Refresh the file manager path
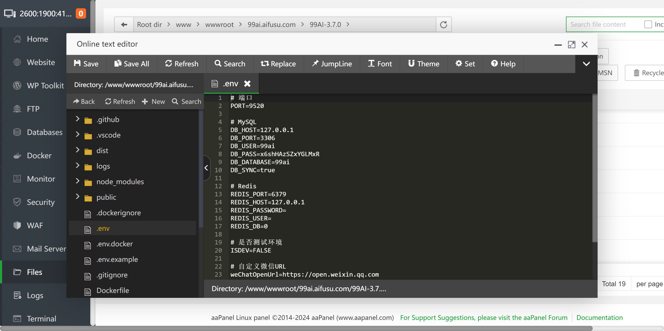664x331 pixels. pyautogui.click(x=444, y=25)
